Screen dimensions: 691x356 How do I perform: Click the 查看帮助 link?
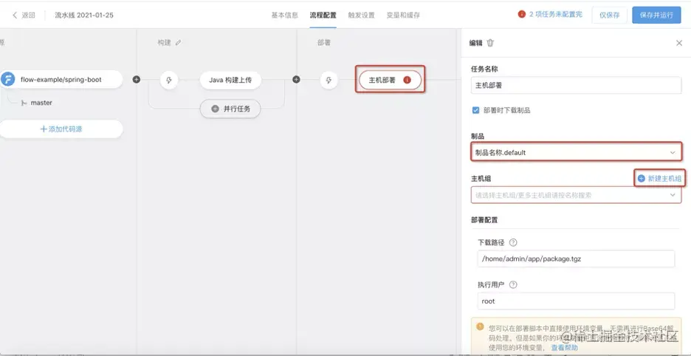point(564,349)
